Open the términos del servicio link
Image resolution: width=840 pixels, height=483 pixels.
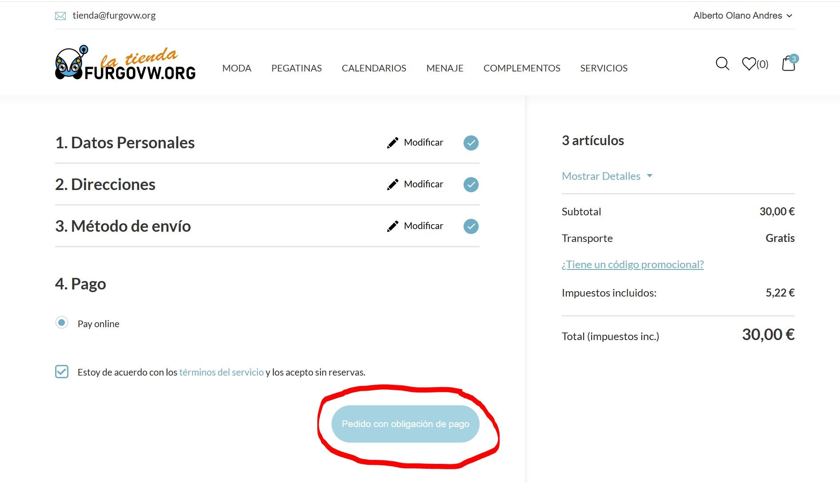[x=221, y=372]
